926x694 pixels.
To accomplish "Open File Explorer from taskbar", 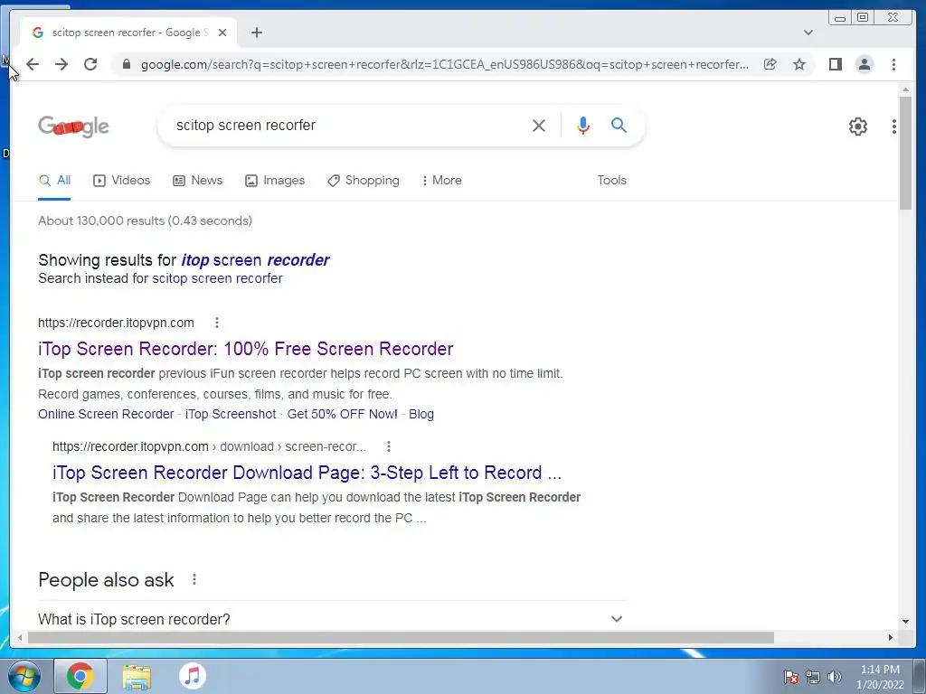I will [137, 676].
